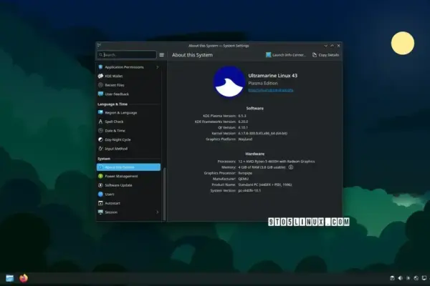
Task: Click the "4 GiB of RAM" memory text
Action: (262, 167)
